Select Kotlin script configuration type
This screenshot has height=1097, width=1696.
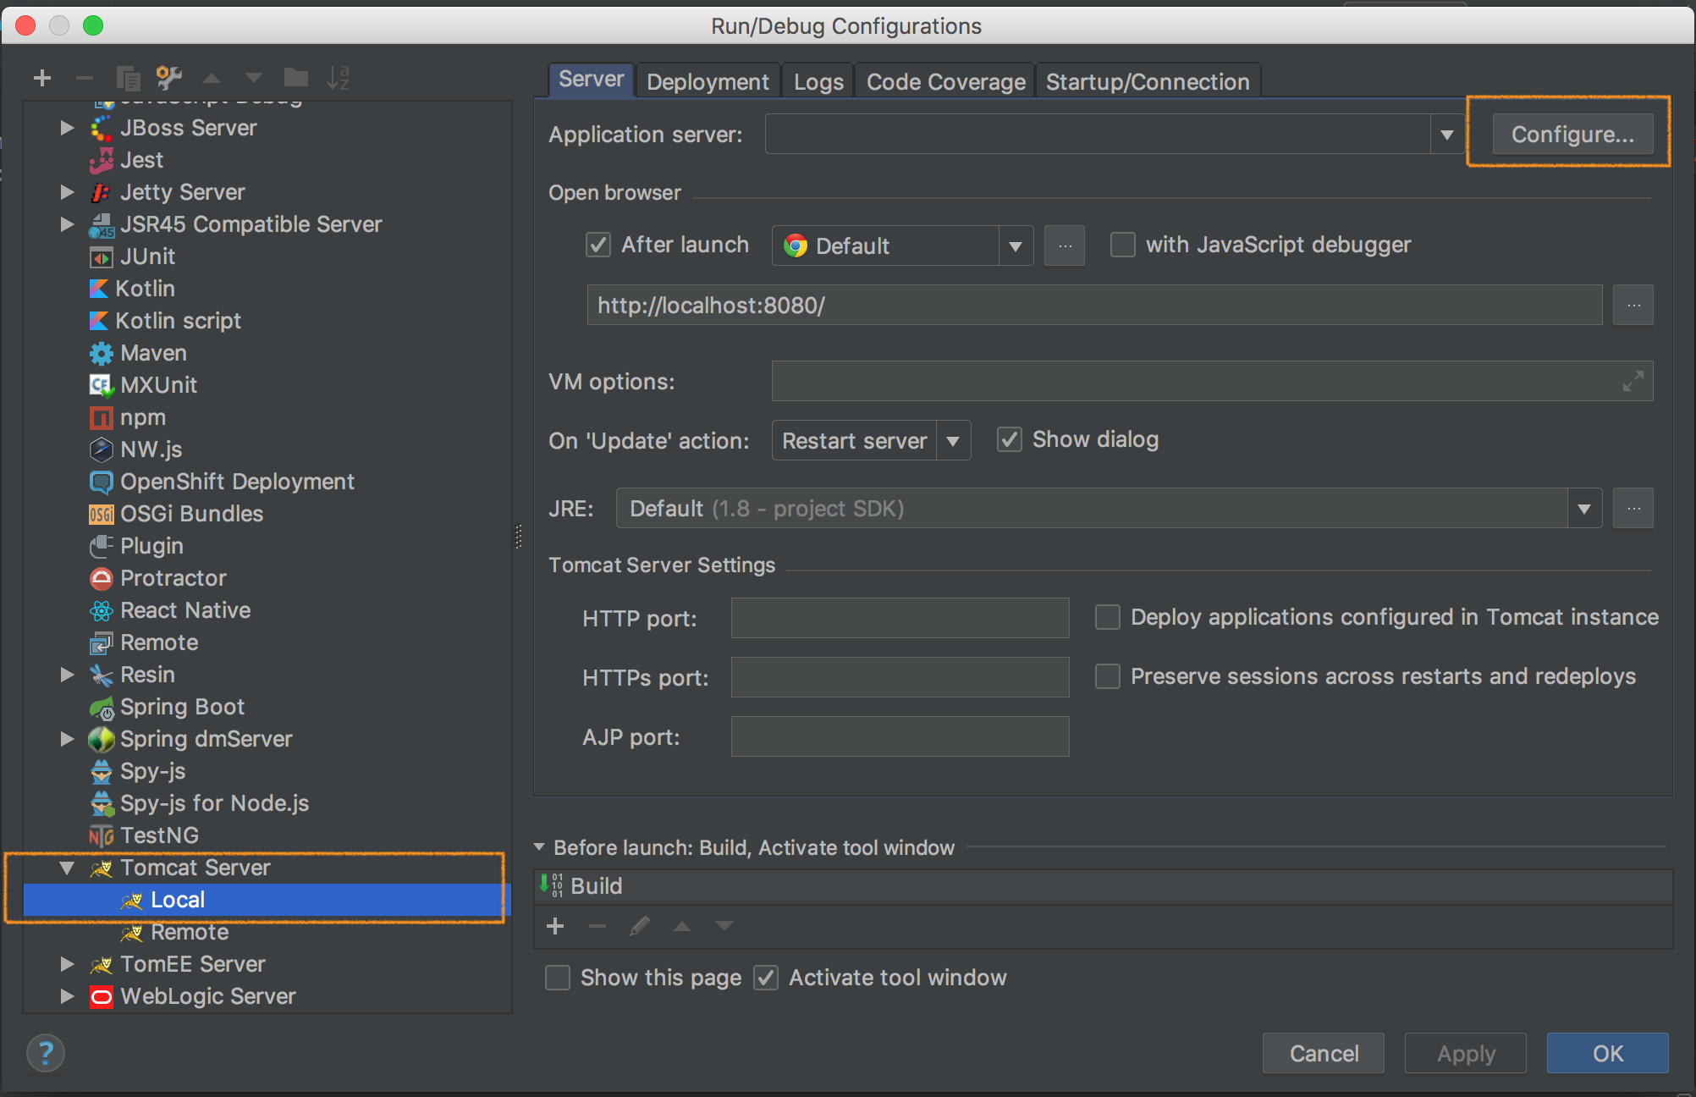click(x=178, y=321)
